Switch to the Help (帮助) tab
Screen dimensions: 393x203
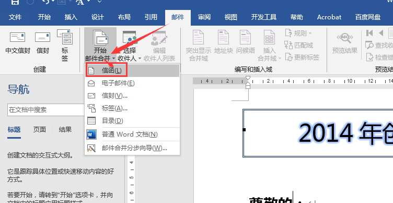296,17
